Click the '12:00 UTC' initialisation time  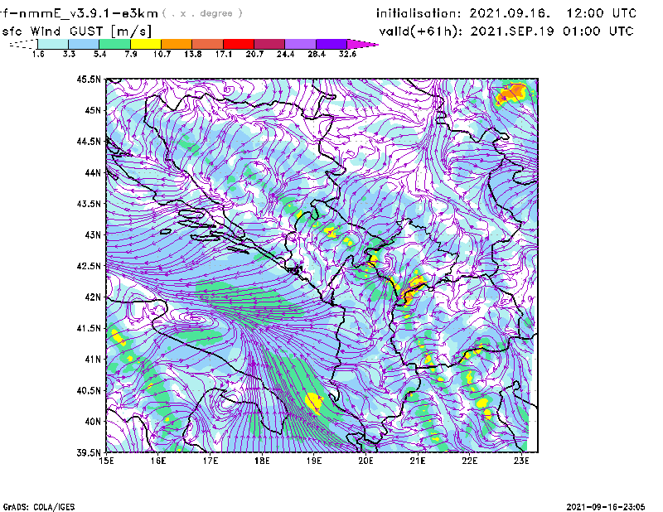click(601, 13)
